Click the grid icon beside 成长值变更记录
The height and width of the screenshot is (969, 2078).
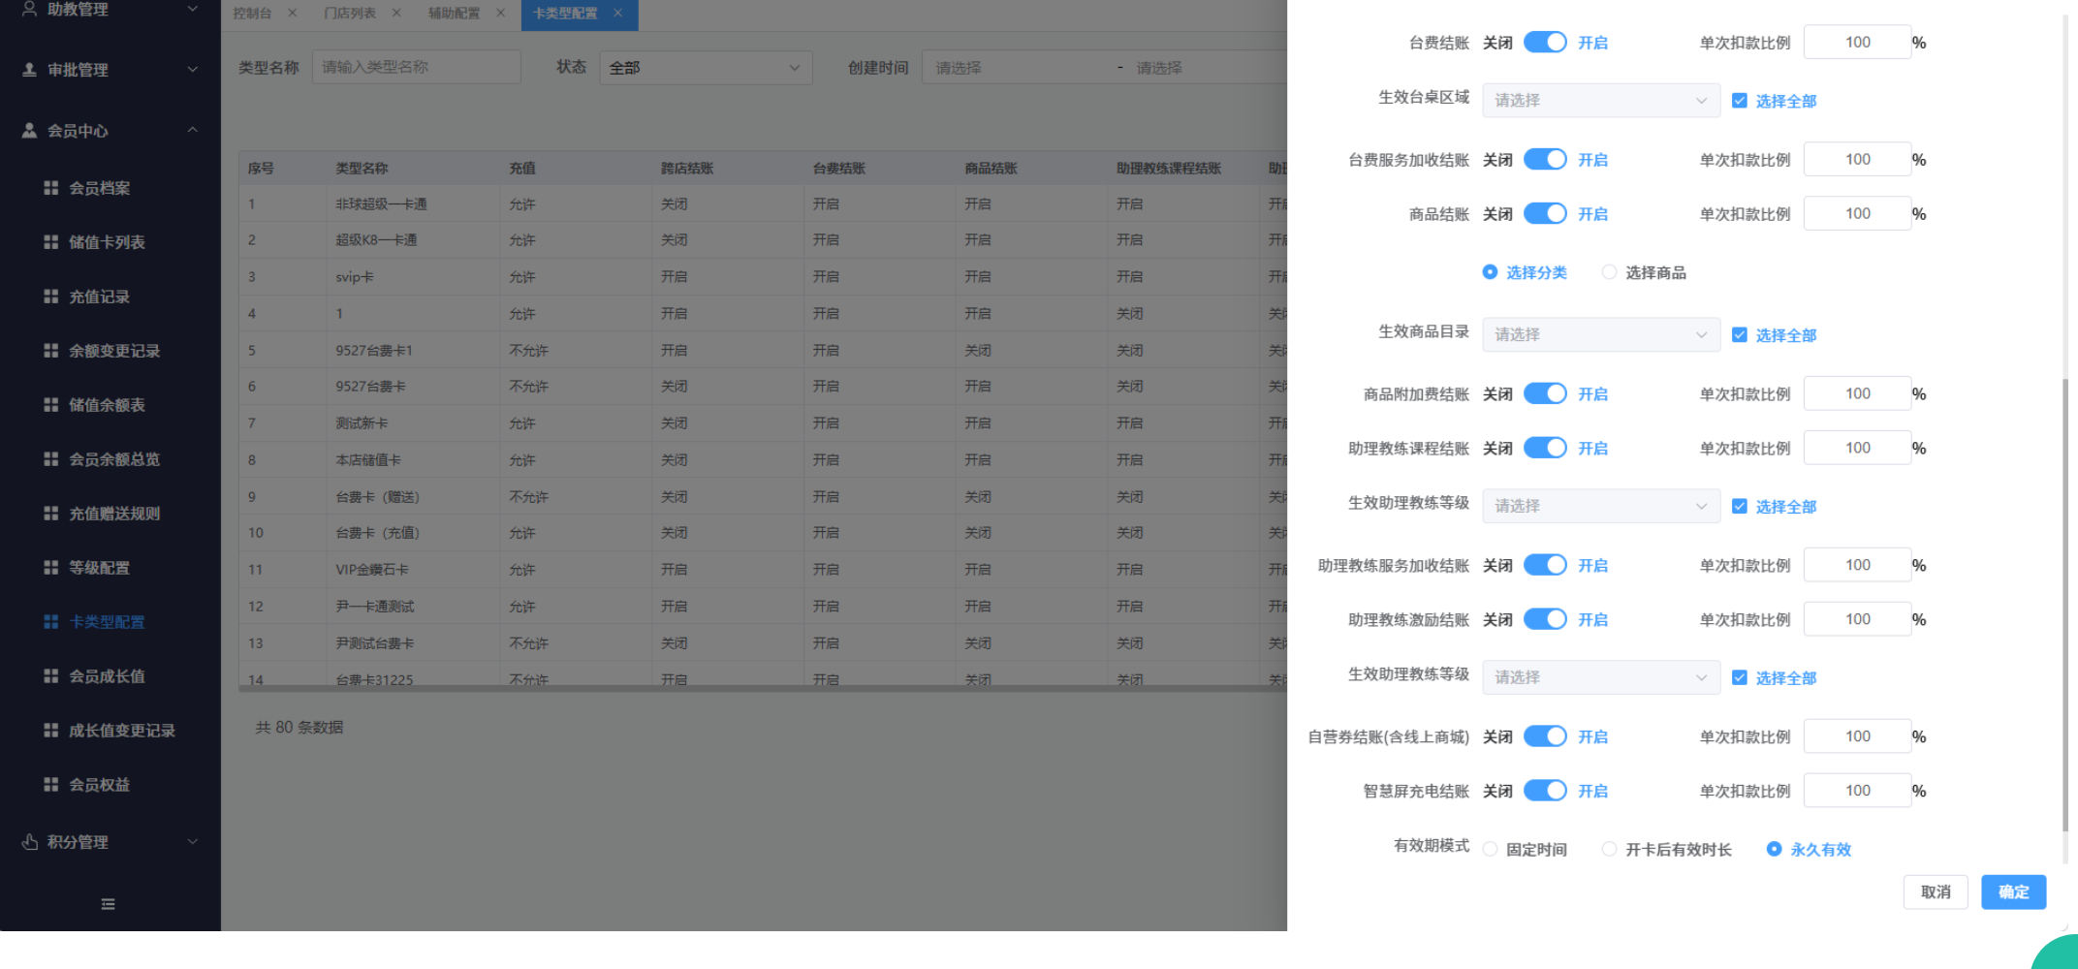[x=51, y=731]
